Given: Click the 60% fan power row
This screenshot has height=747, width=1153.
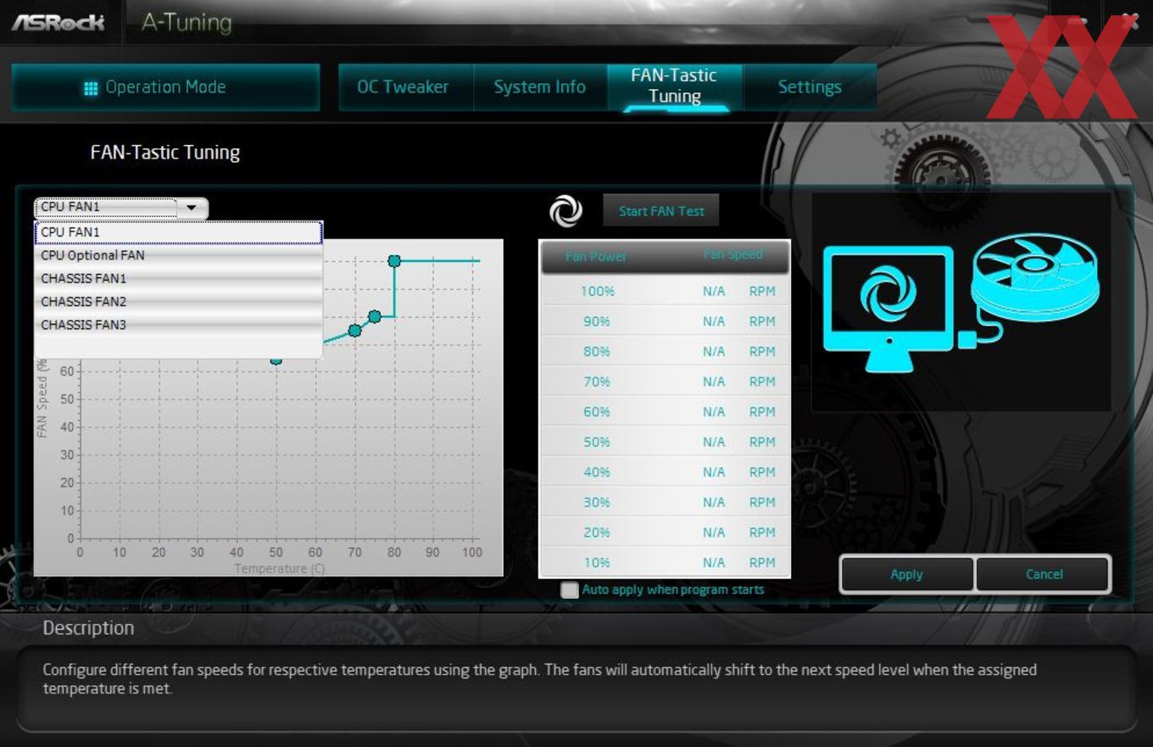Looking at the screenshot, I should tap(665, 411).
